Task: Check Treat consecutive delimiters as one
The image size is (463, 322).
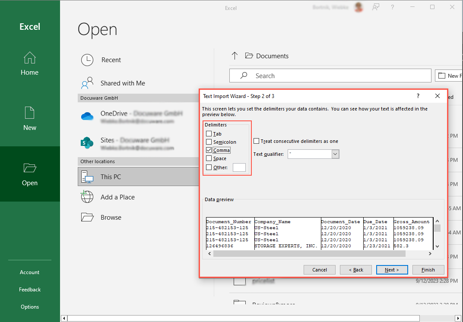Action: pos(256,141)
